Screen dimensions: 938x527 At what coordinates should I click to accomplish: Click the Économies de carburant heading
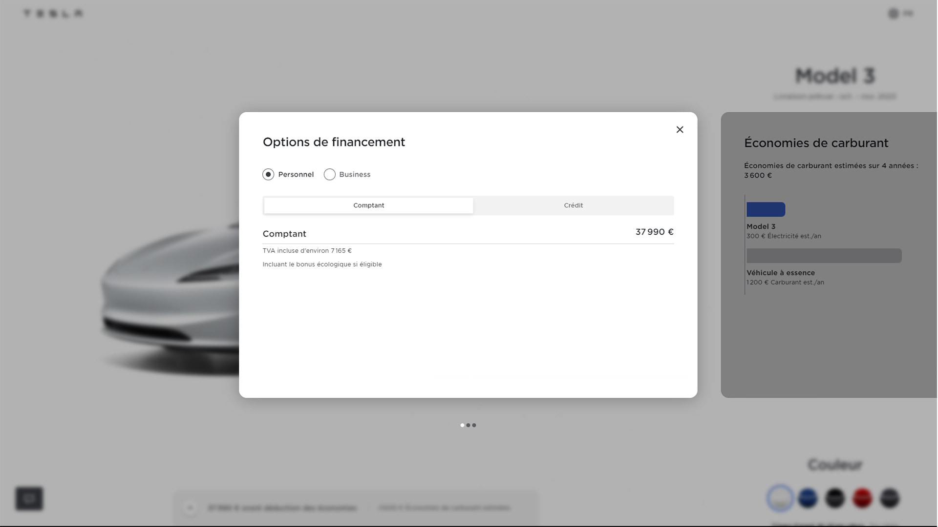tap(816, 143)
